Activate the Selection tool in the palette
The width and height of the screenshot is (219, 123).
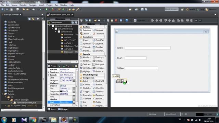coord(86,30)
